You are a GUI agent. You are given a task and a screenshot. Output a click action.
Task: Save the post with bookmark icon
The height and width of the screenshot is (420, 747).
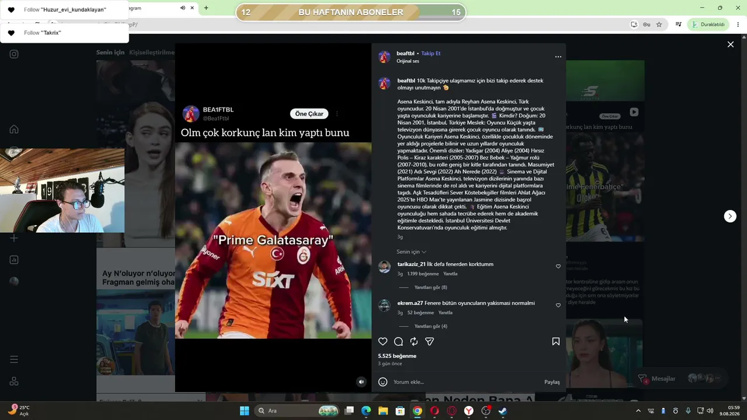pyautogui.click(x=556, y=342)
